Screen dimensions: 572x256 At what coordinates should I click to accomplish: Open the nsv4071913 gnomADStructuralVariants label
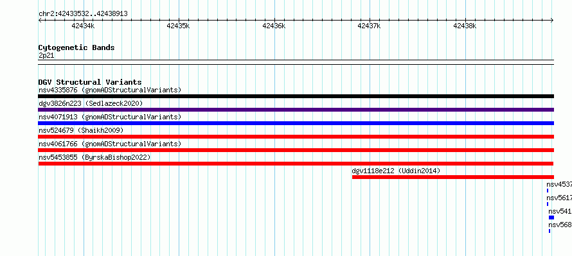click(x=110, y=117)
